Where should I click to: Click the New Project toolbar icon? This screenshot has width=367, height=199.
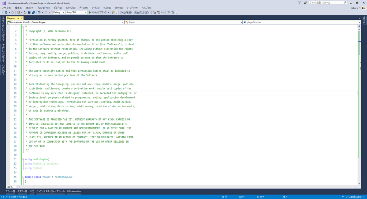click(x=18, y=13)
